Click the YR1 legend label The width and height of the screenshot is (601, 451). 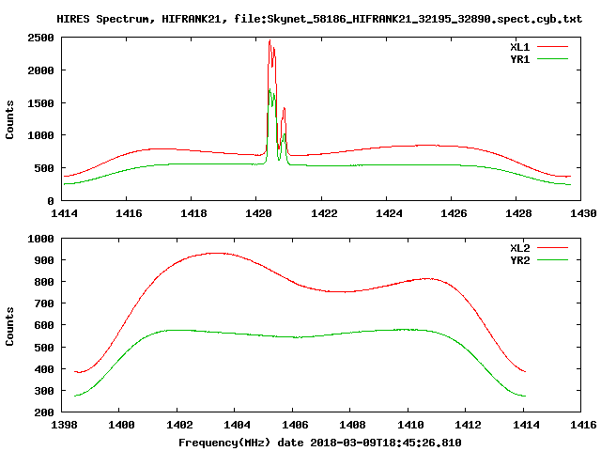tap(519, 59)
